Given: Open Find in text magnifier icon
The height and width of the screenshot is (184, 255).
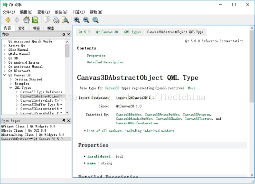Looking at the screenshot, I should click(66, 20).
